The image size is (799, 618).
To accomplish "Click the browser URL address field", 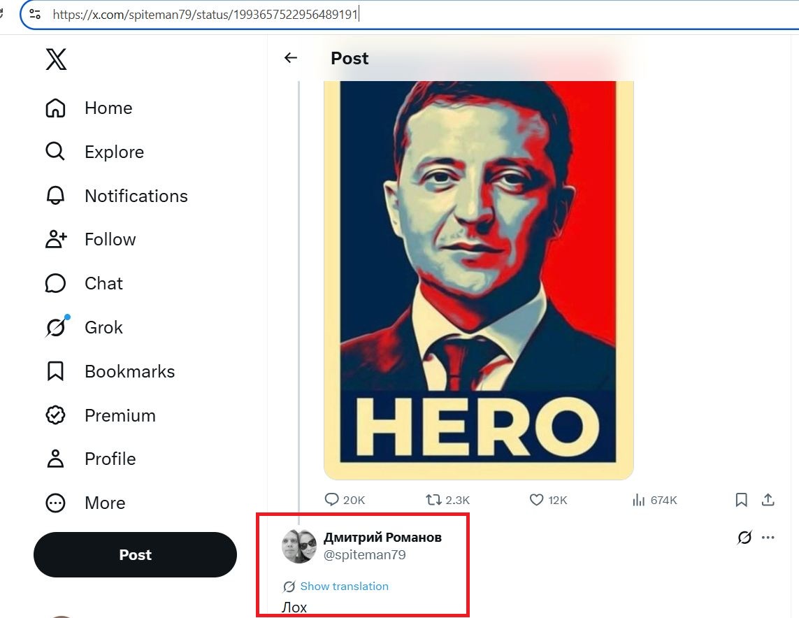I will (x=408, y=14).
